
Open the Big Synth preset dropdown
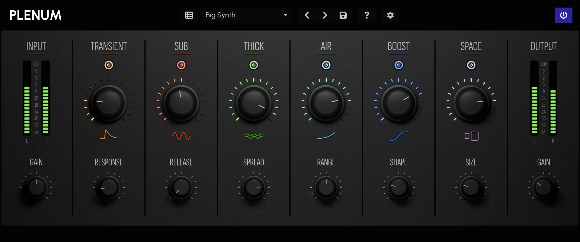(x=246, y=15)
